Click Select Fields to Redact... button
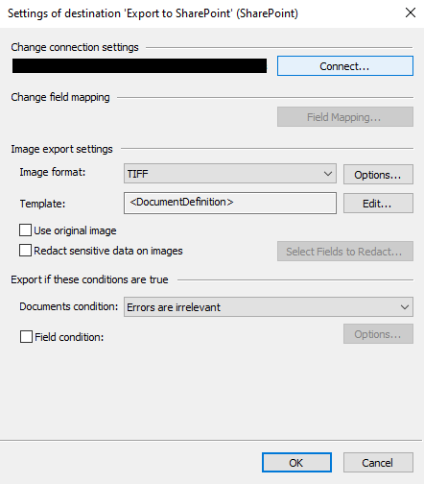Viewport: 424px width, 484px height. click(345, 252)
